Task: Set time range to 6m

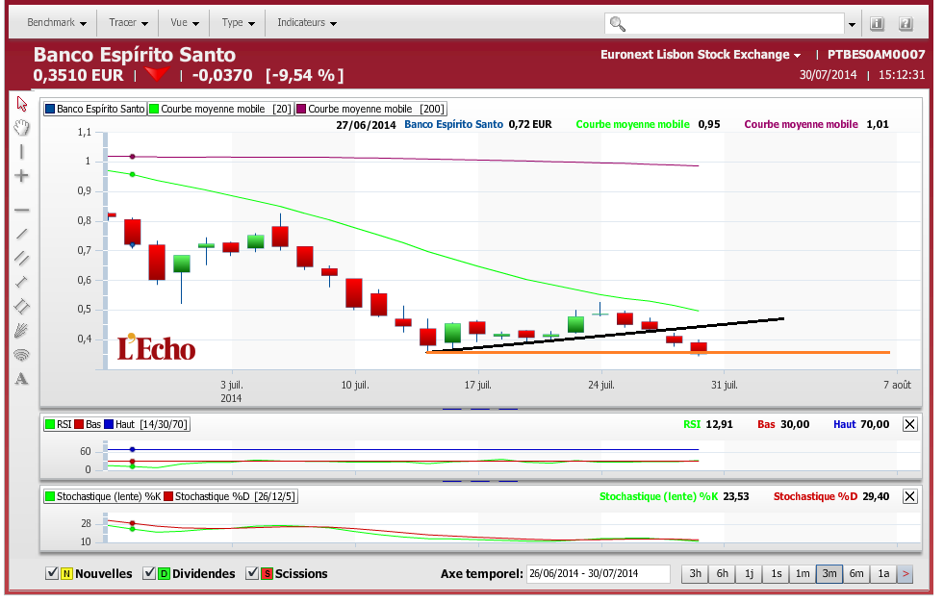Action: (x=855, y=574)
